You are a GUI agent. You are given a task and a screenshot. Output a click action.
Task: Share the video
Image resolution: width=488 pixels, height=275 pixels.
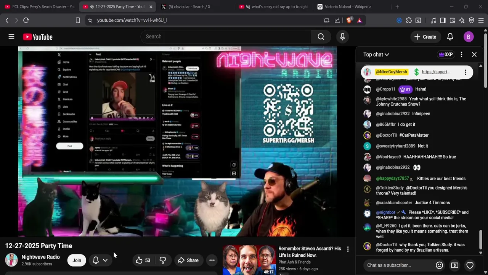(x=188, y=260)
